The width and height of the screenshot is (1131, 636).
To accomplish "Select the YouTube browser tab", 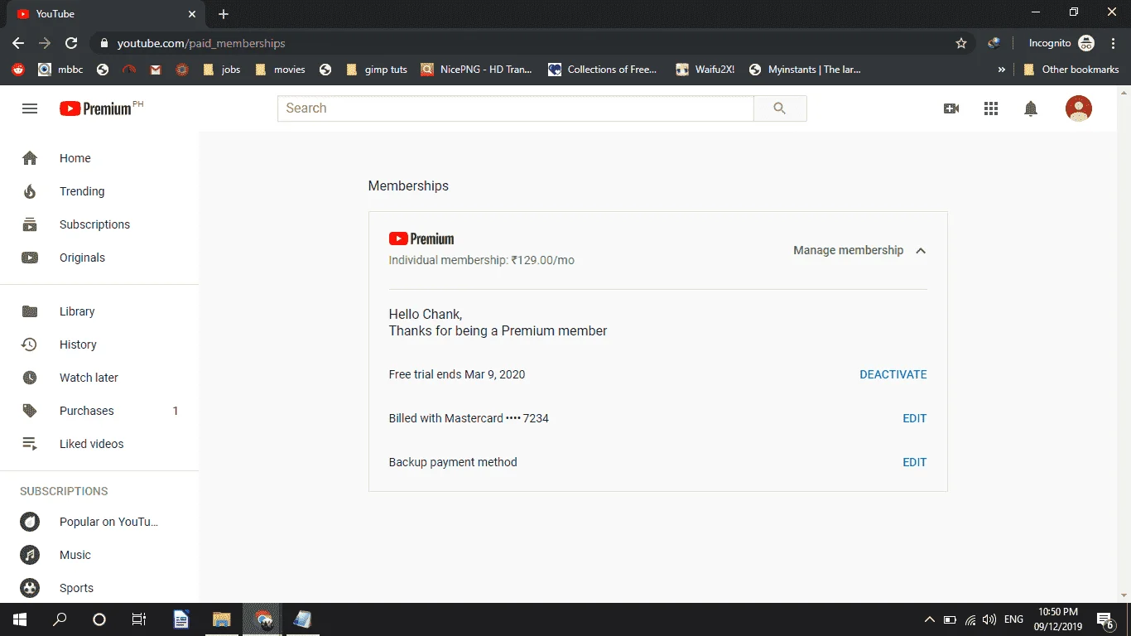I will click(x=106, y=14).
